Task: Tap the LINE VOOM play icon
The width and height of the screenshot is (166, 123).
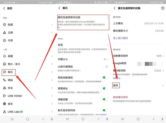Action: pos(4,96)
